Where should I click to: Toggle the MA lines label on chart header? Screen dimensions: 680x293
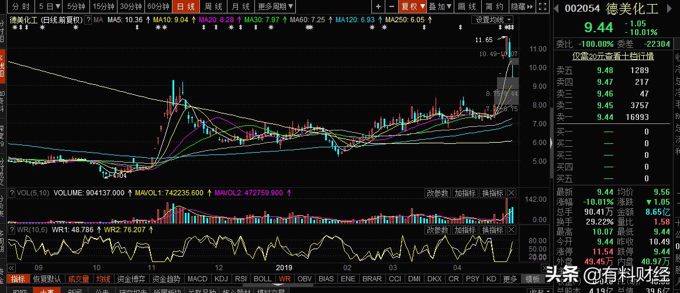click(x=99, y=20)
